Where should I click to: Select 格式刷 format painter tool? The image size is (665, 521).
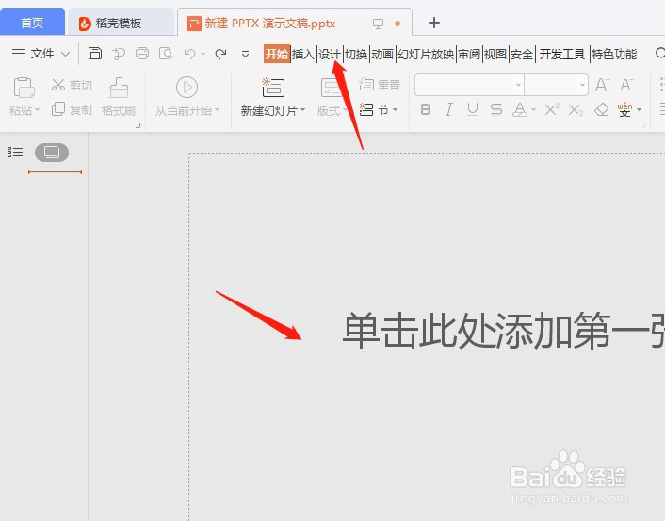[x=119, y=97]
